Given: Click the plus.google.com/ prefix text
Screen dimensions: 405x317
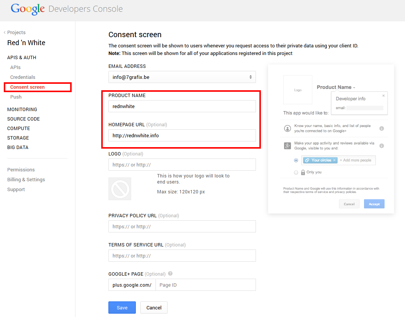Looking at the screenshot, I should [x=132, y=285].
